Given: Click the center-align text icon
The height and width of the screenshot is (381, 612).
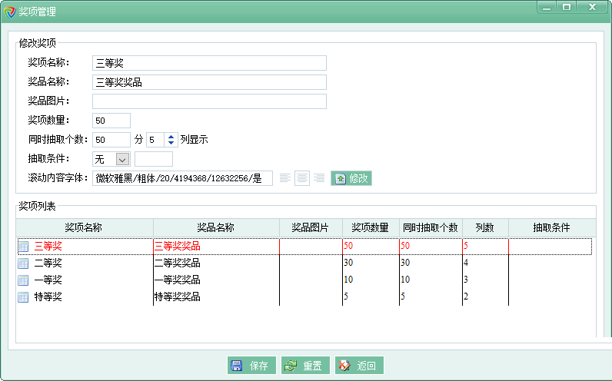Looking at the screenshot, I should (302, 178).
